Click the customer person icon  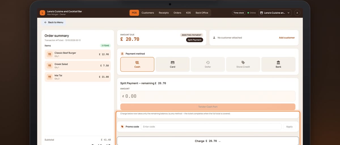[214, 38]
